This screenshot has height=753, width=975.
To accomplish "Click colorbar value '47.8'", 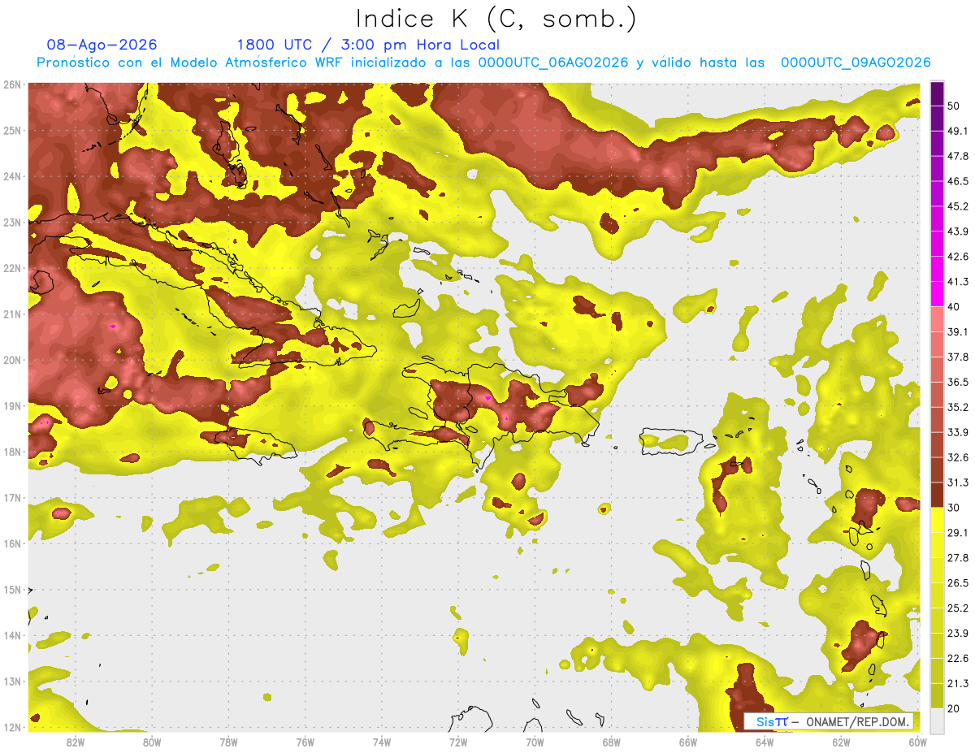I will 957,156.
